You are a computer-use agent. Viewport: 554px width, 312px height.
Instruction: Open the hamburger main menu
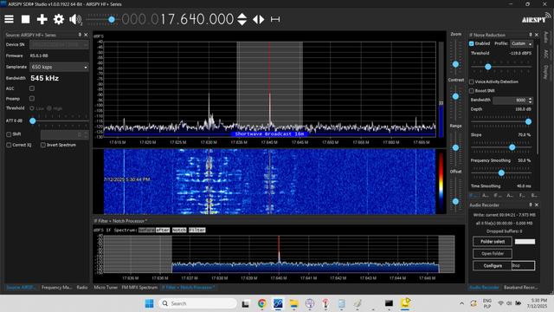[10, 19]
